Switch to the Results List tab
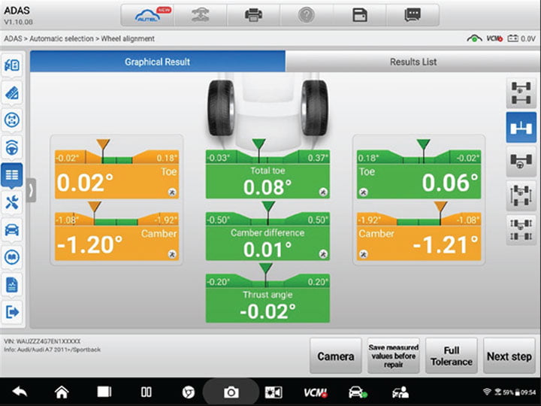Image resolution: width=541 pixels, height=406 pixels. point(413,62)
